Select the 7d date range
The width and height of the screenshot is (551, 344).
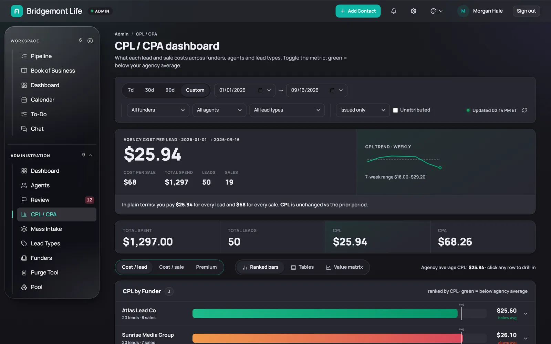tap(131, 90)
